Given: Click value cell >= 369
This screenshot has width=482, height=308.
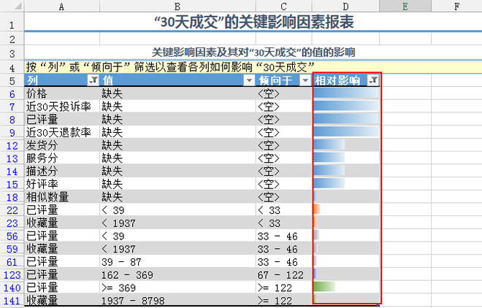Looking at the screenshot, I should [177, 288].
